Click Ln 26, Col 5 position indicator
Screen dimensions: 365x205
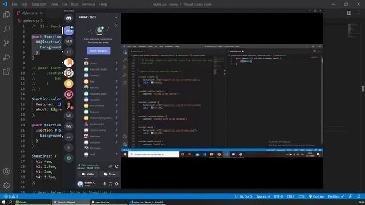tap(244, 196)
